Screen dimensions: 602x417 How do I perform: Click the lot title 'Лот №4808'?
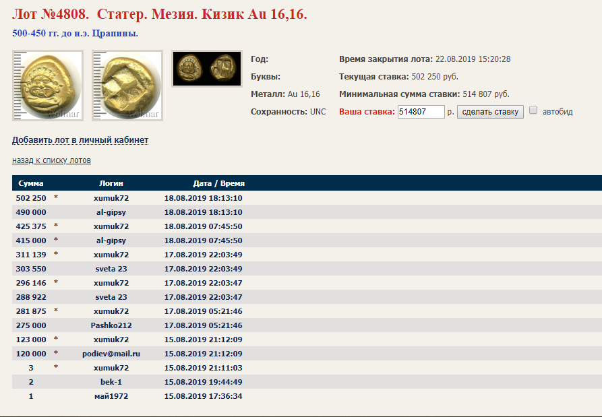pyautogui.click(x=51, y=14)
